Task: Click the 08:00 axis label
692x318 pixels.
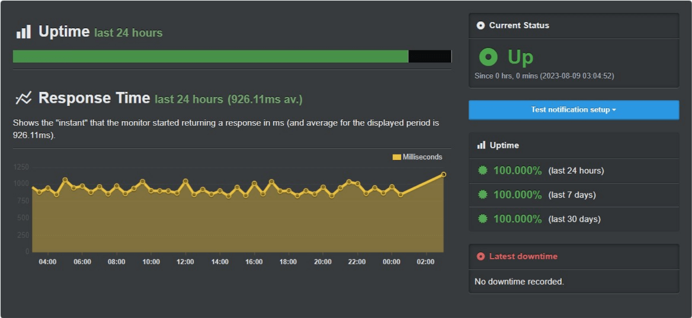Action: 116,262
